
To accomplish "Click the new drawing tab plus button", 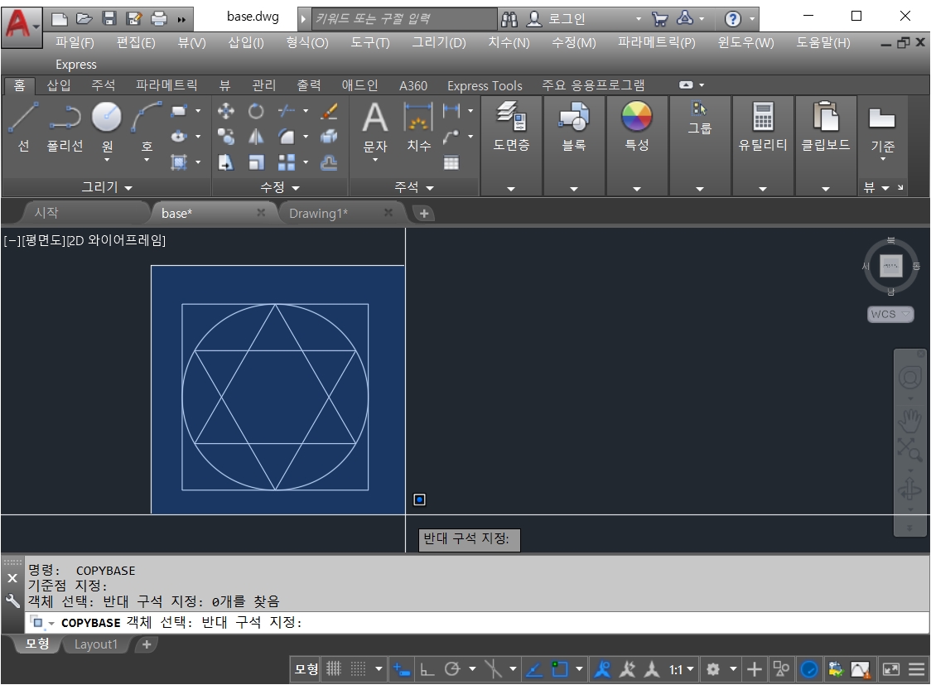I will pos(423,213).
